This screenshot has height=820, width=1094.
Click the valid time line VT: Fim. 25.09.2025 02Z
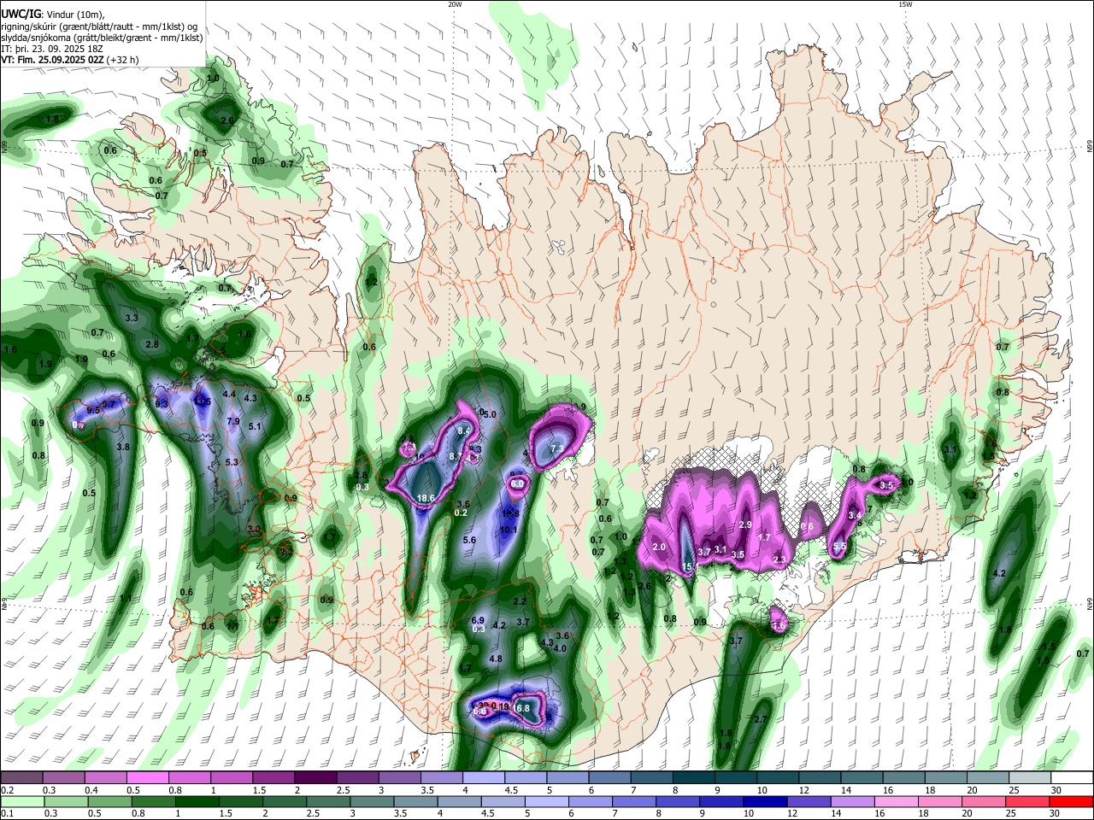tap(52, 60)
